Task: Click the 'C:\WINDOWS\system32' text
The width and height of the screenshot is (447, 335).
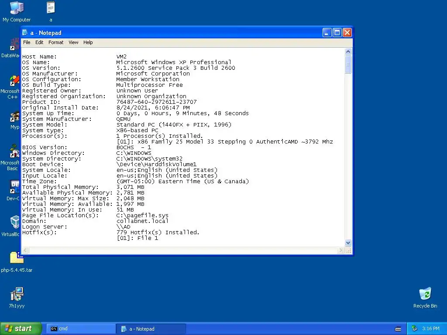Action: [149, 159]
